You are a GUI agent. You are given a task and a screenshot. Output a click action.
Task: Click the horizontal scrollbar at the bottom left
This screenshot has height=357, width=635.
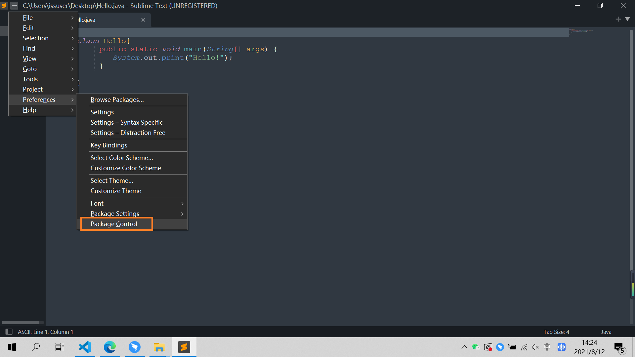pyautogui.click(x=21, y=322)
